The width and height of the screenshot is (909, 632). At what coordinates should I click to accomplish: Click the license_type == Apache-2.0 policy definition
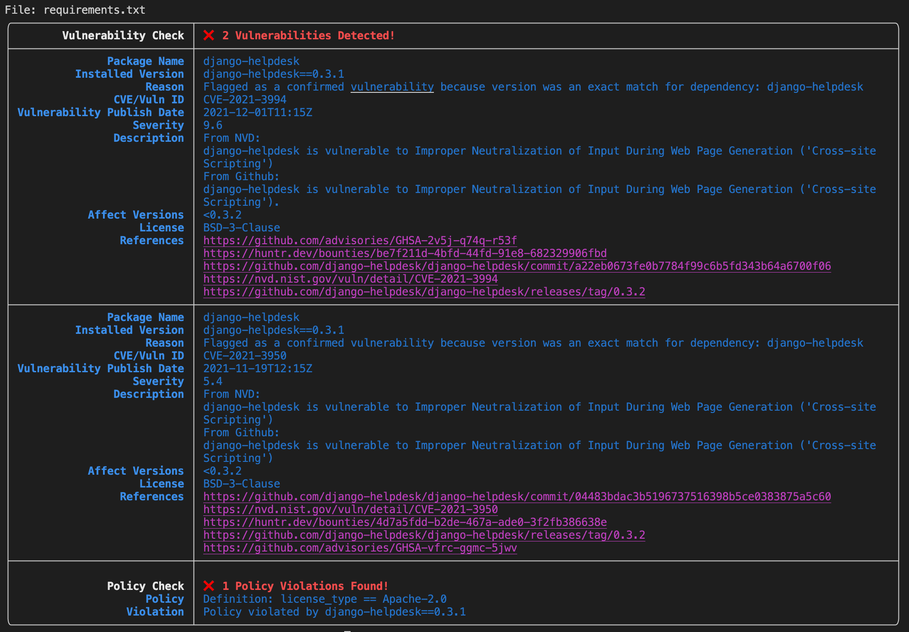pyautogui.click(x=363, y=599)
